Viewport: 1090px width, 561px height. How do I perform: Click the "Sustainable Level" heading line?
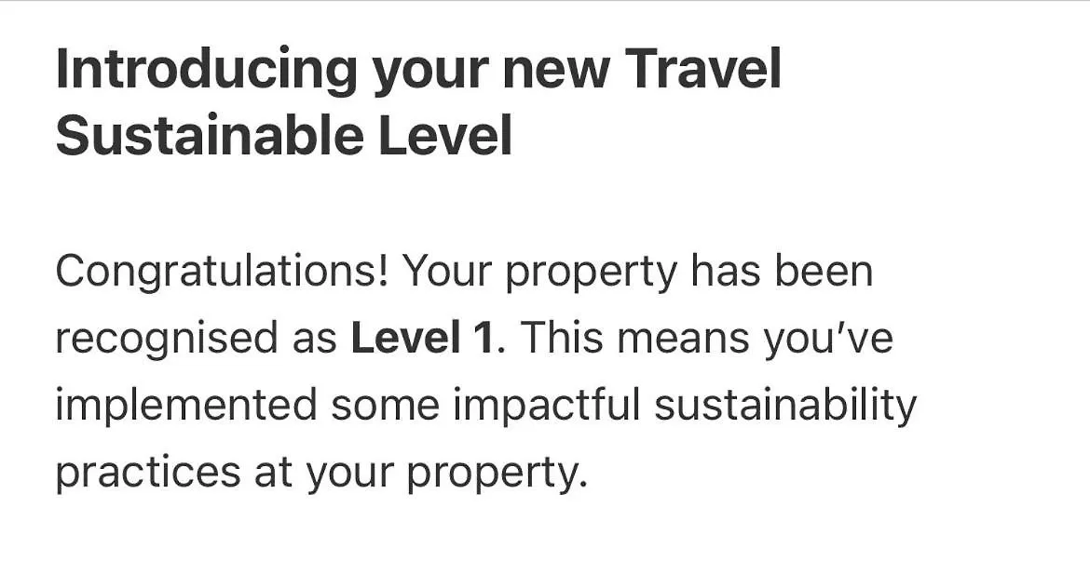click(x=283, y=135)
